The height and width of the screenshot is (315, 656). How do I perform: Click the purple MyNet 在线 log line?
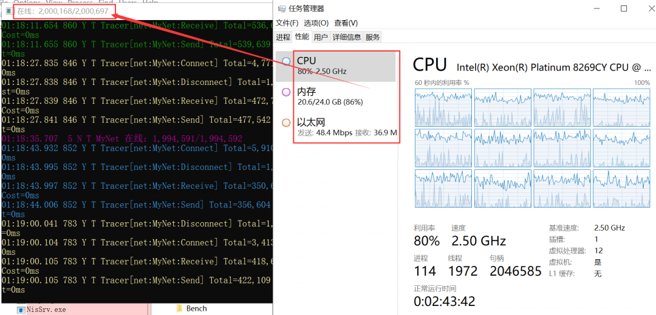[x=121, y=139]
